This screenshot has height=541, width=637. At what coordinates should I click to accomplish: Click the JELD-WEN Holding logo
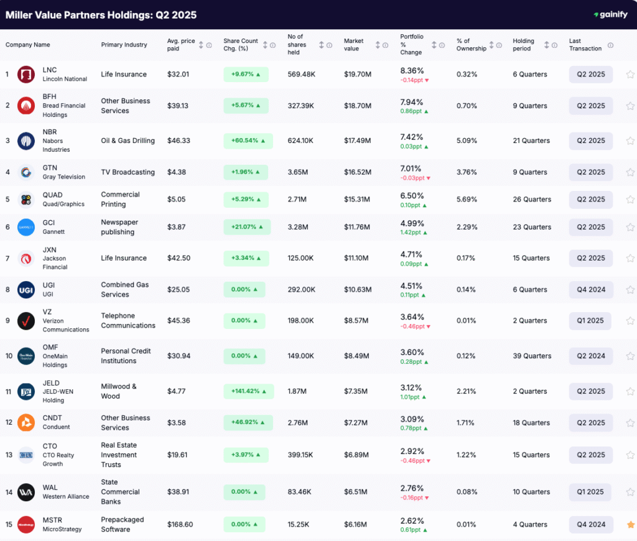pyautogui.click(x=26, y=392)
